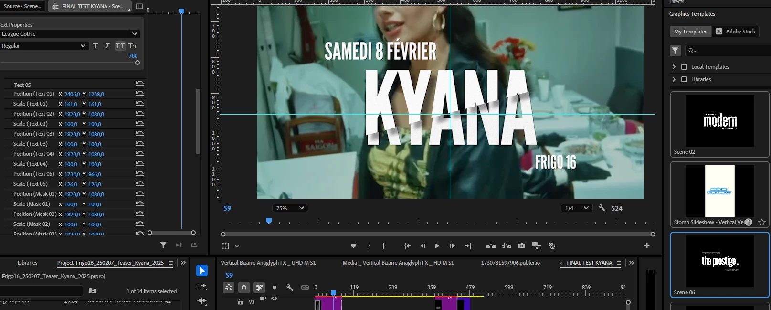Toggle Proxies button in monitor
Image resolution: width=771 pixels, height=310 pixels.
(x=552, y=246)
